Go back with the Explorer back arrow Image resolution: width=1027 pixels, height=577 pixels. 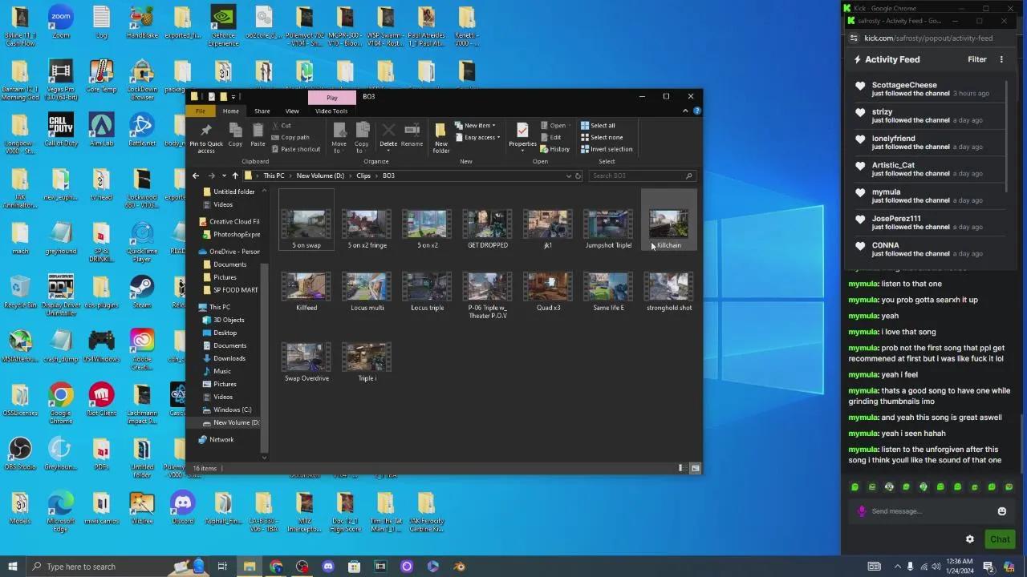pyautogui.click(x=196, y=176)
